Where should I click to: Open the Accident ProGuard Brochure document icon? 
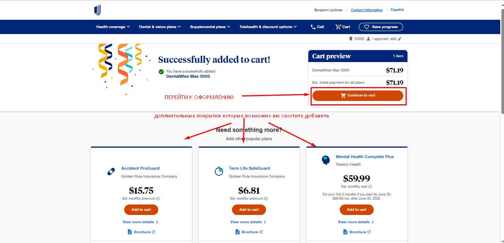tap(131, 232)
